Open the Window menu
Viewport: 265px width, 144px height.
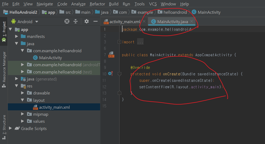pos(168,4)
